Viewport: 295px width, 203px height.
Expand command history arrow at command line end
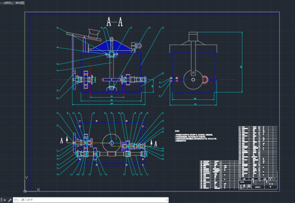[x=167, y=200]
